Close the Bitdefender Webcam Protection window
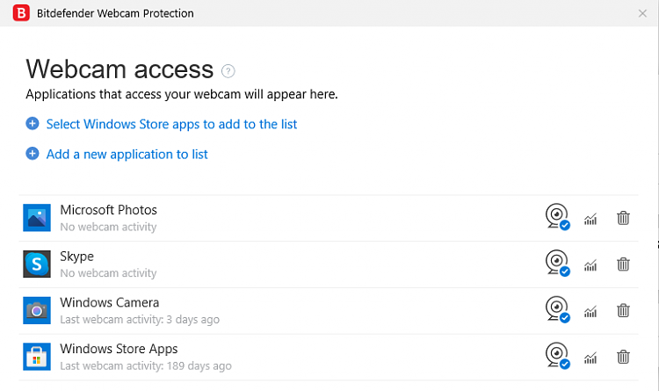Viewport: 659px width, 391px height. click(x=642, y=13)
